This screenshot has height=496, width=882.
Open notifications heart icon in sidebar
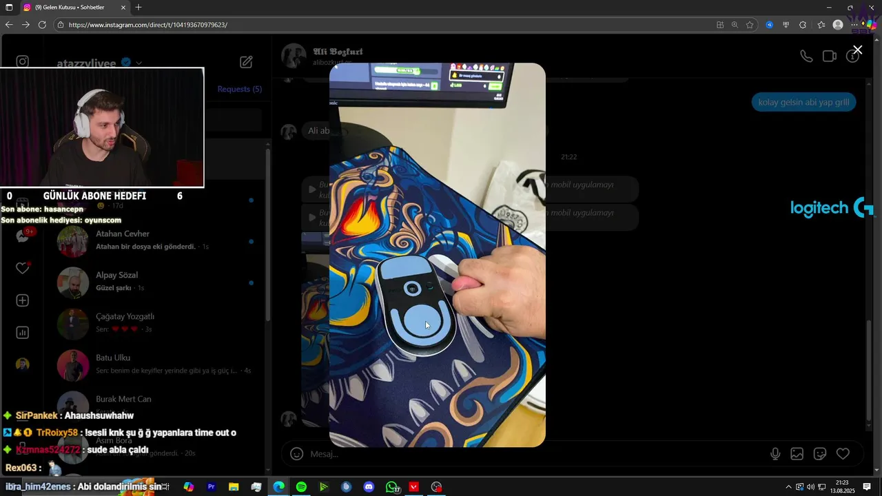coord(23,268)
